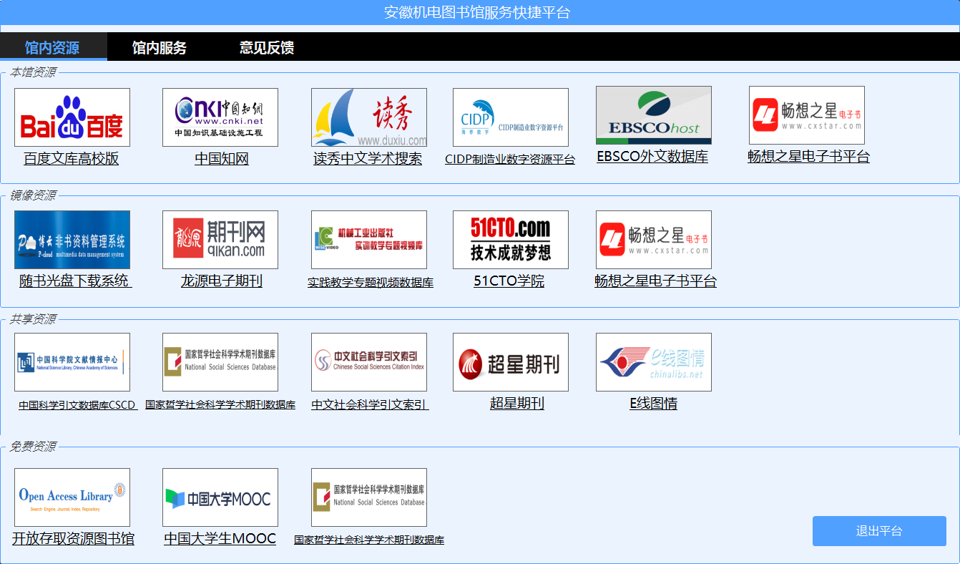This screenshot has width=960, height=564.
Task: Open the 实践教学专题视频数据库 link
Action: 371,283
